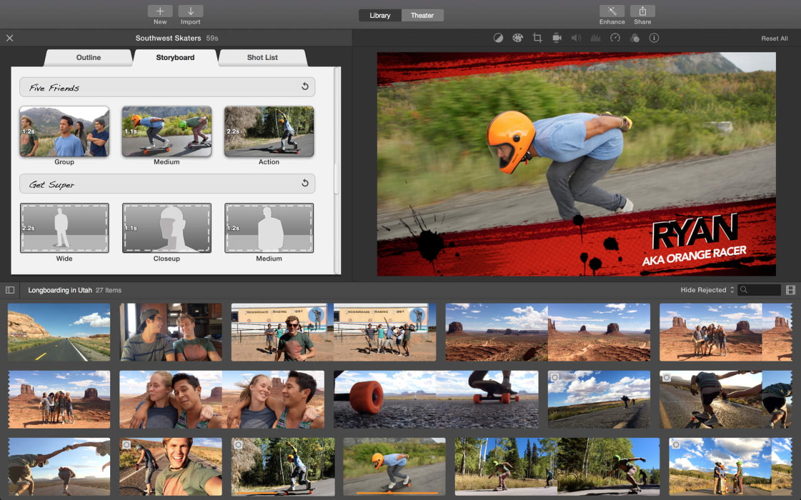Select the empty Closeup shot placeholder
This screenshot has height=500, width=801.
(x=166, y=228)
